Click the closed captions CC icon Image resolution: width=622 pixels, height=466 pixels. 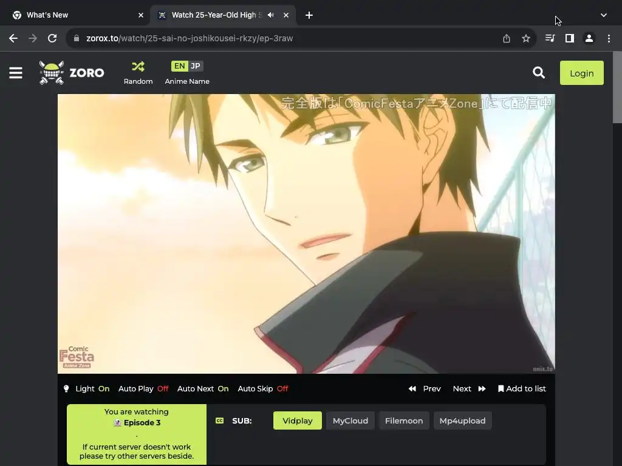click(219, 421)
